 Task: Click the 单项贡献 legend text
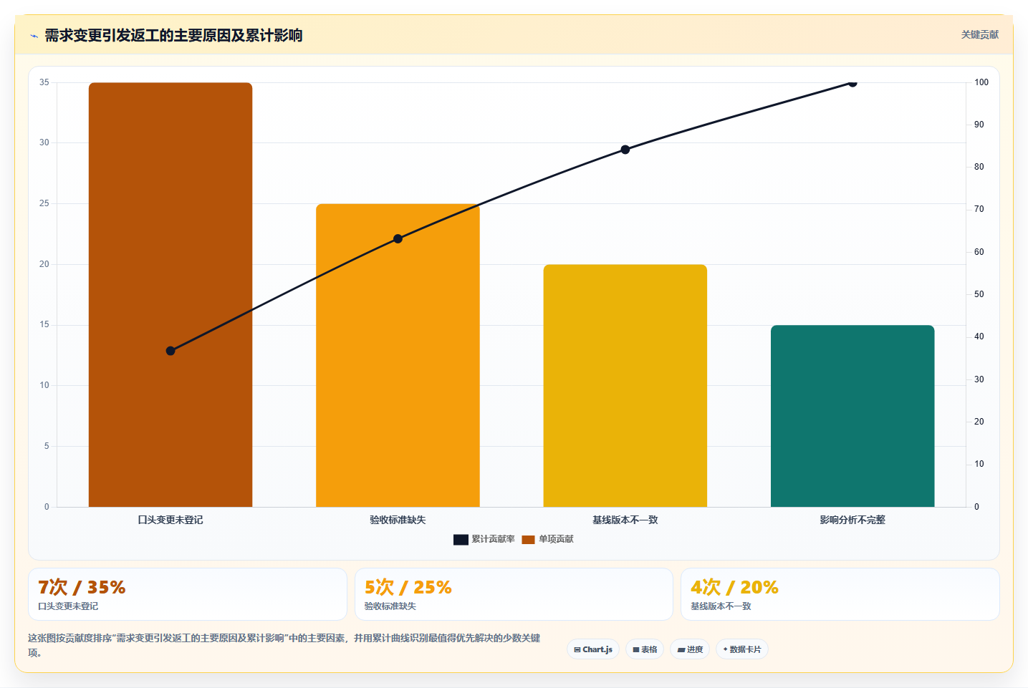click(556, 539)
